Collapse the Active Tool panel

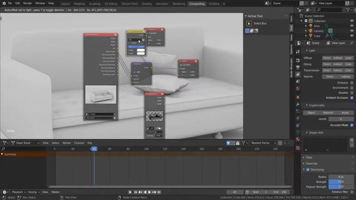point(246,16)
